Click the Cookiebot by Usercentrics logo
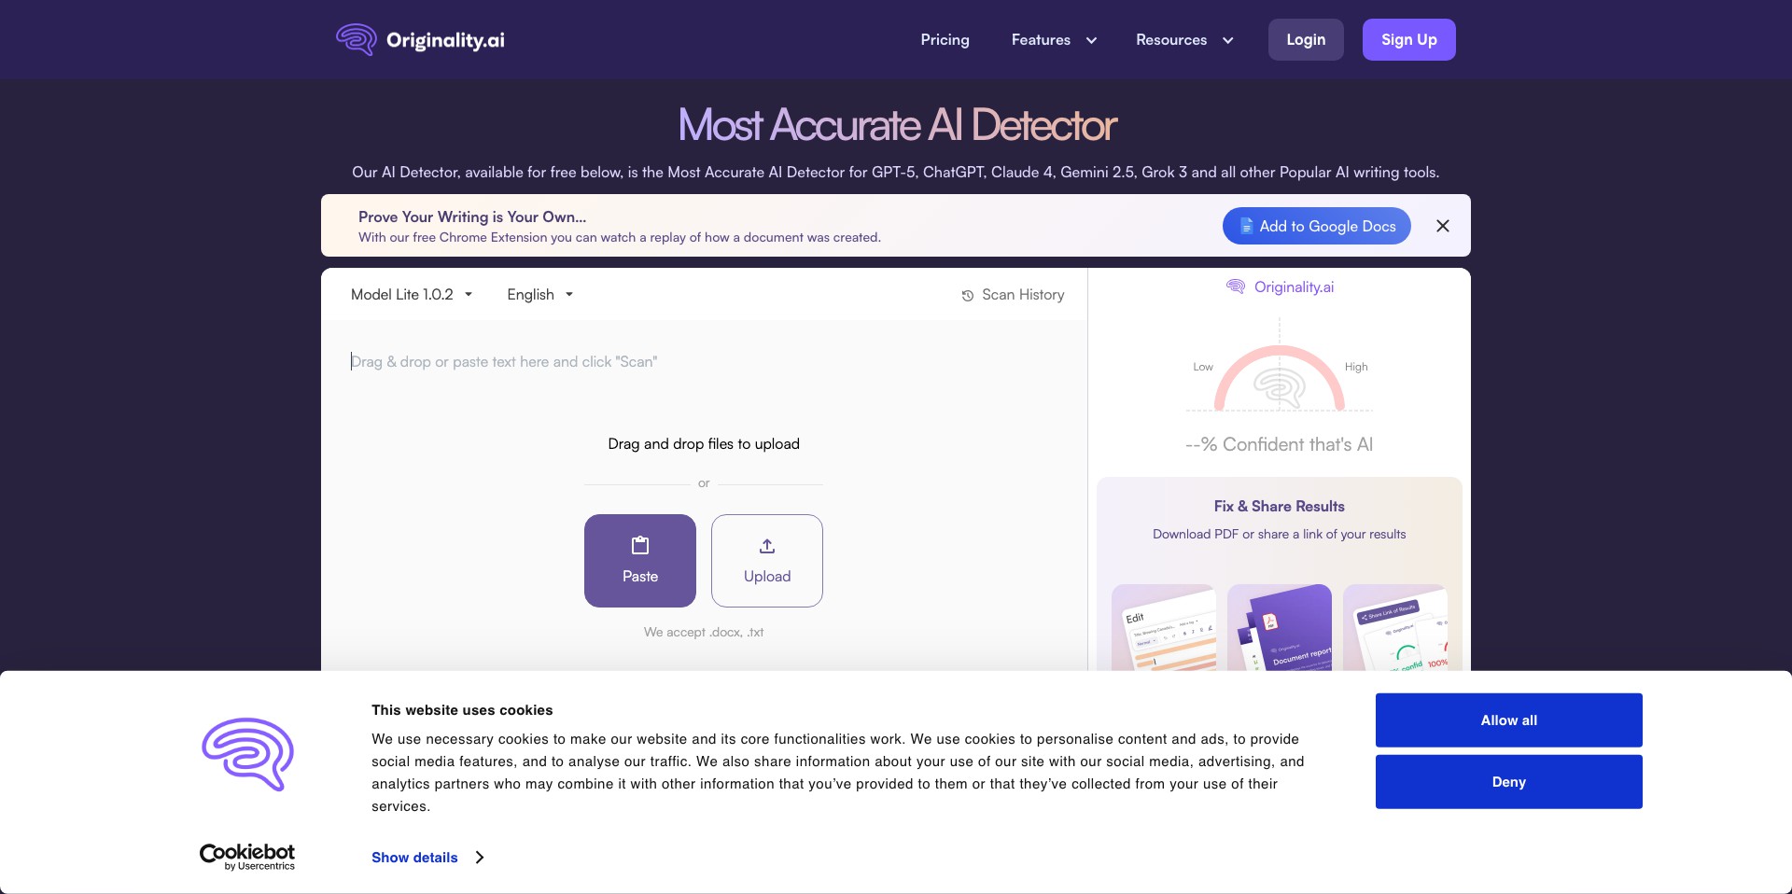Viewport: 1792px width, 894px height. click(x=247, y=857)
